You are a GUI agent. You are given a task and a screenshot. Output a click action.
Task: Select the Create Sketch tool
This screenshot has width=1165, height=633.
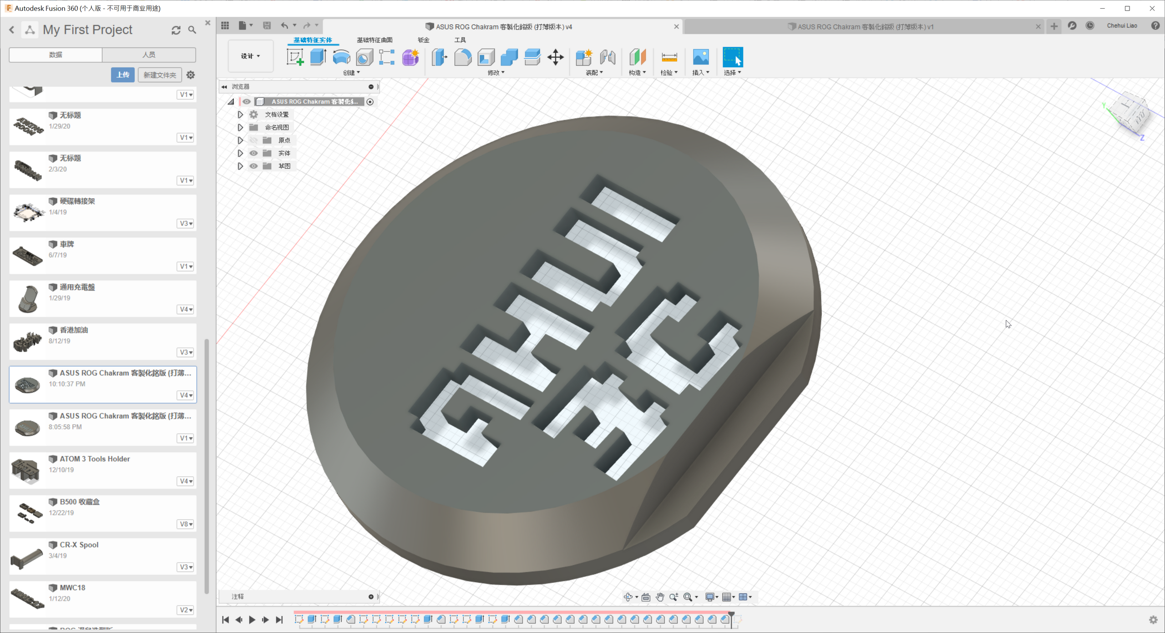(295, 57)
